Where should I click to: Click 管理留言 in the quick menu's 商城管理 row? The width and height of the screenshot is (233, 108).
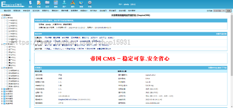(x=48, y=49)
